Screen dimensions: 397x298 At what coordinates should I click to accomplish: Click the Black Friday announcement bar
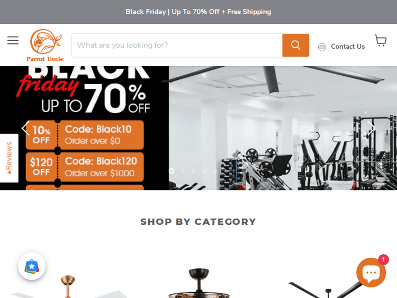(x=198, y=12)
